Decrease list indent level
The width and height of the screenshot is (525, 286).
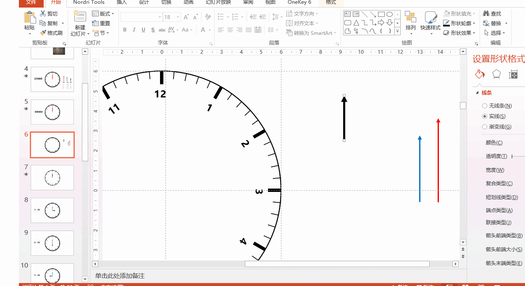coord(253,17)
